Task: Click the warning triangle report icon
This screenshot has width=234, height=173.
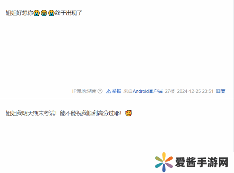Action: coord(108,91)
